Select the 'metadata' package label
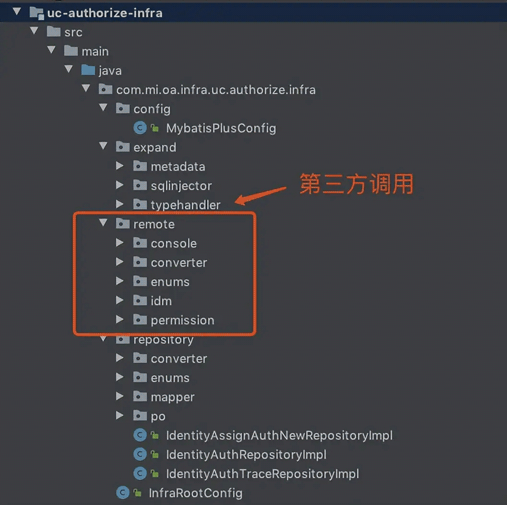The height and width of the screenshot is (505, 507). tap(178, 167)
